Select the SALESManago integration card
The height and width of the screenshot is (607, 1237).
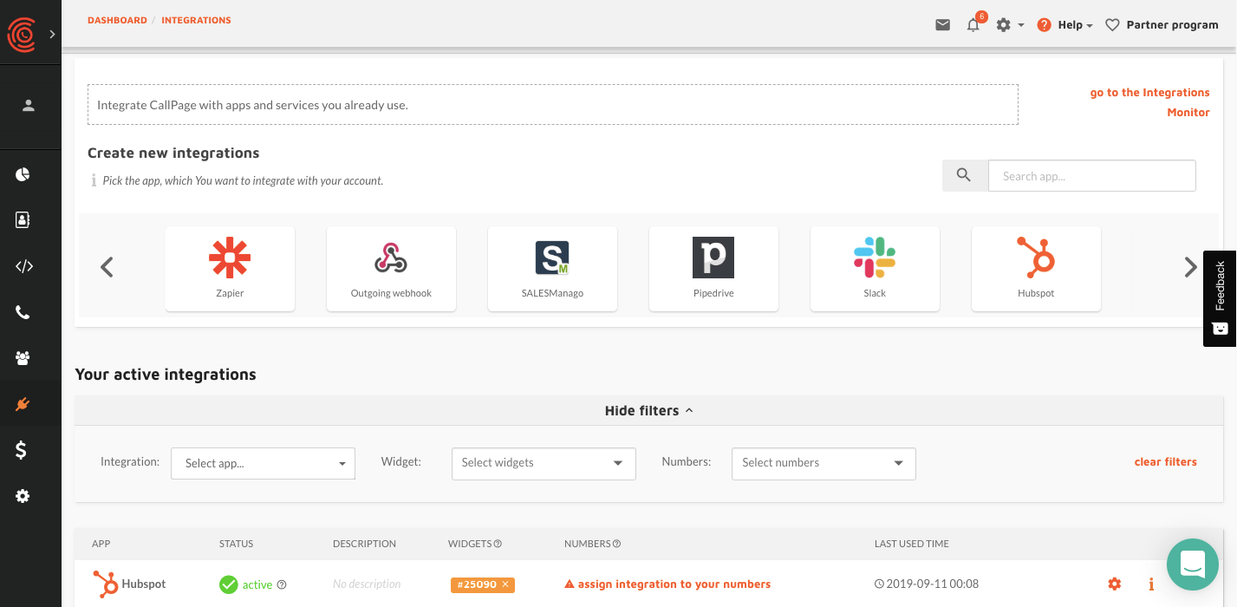point(552,268)
